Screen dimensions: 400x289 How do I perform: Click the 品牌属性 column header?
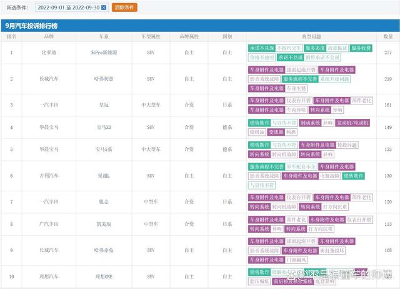pos(189,36)
